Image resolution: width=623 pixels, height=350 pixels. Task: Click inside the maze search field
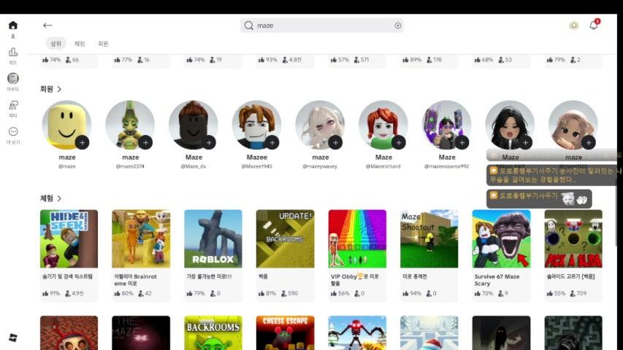[321, 26]
